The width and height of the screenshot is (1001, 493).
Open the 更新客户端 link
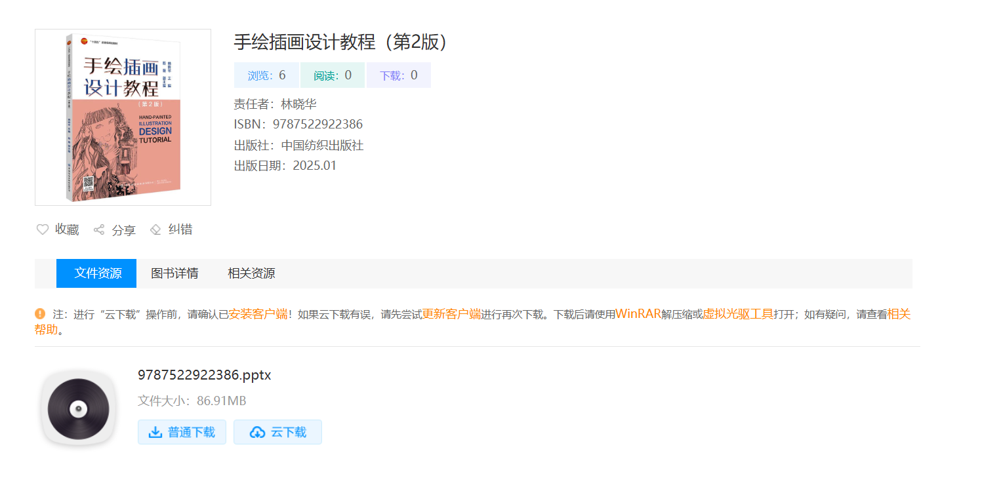(x=451, y=314)
